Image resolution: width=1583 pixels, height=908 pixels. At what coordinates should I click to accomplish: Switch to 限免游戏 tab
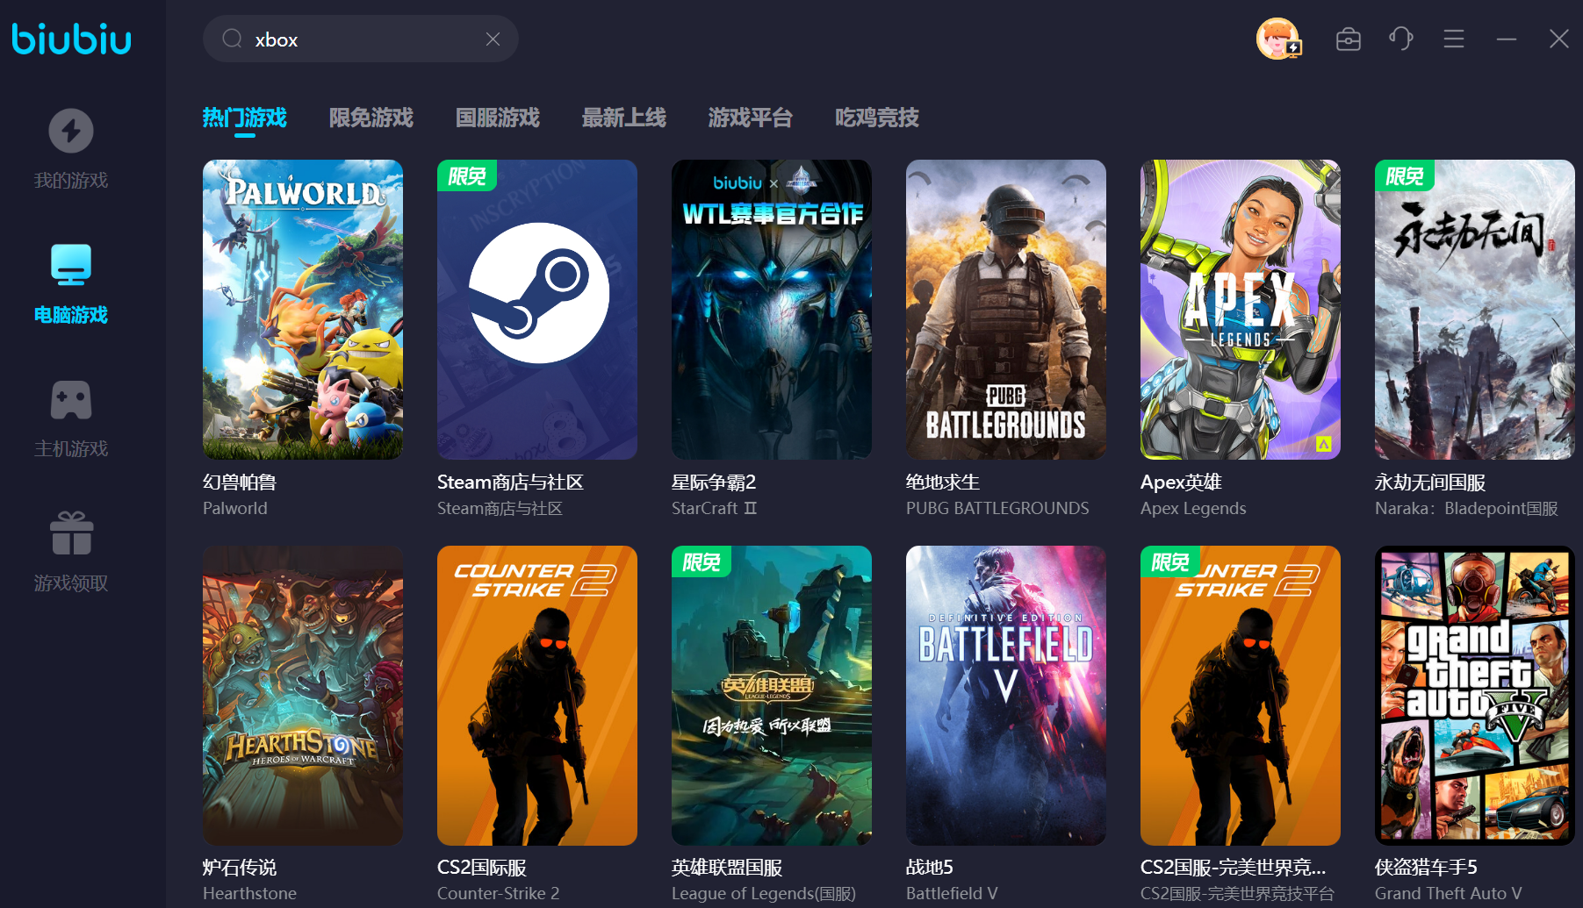pos(371,118)
